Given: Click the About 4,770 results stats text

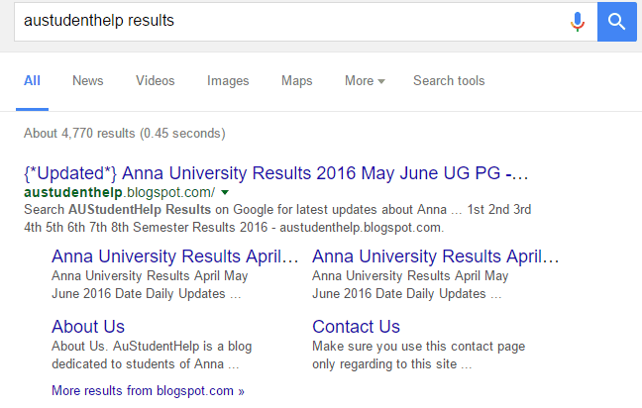Looking at the screenshot, I should 124,133.
